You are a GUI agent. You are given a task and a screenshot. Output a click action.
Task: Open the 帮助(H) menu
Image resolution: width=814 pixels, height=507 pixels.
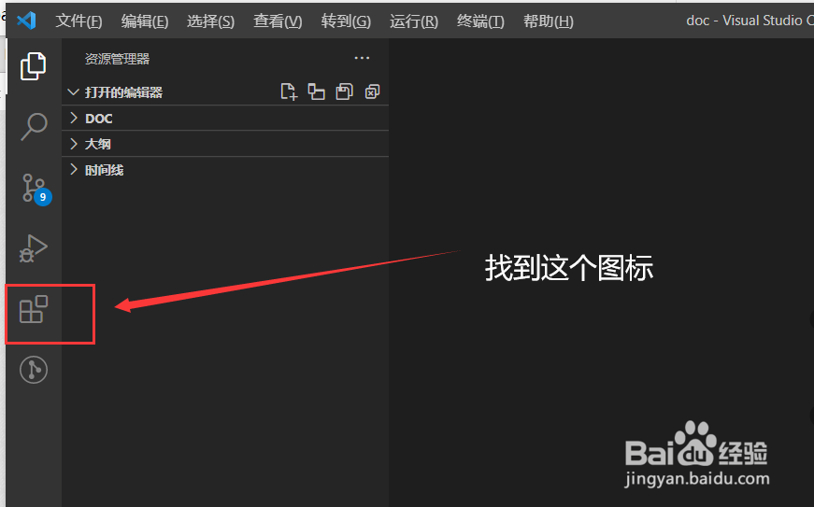click(x=549, y=21)
